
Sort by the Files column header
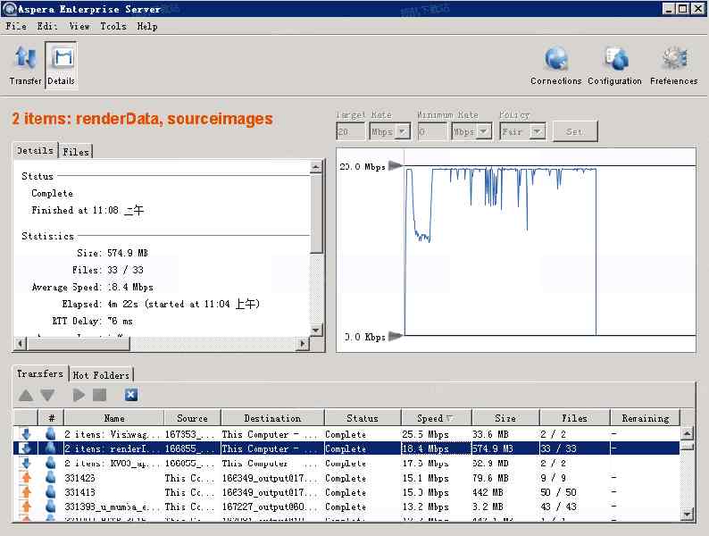pyautogui.click(x=574, y=418)
